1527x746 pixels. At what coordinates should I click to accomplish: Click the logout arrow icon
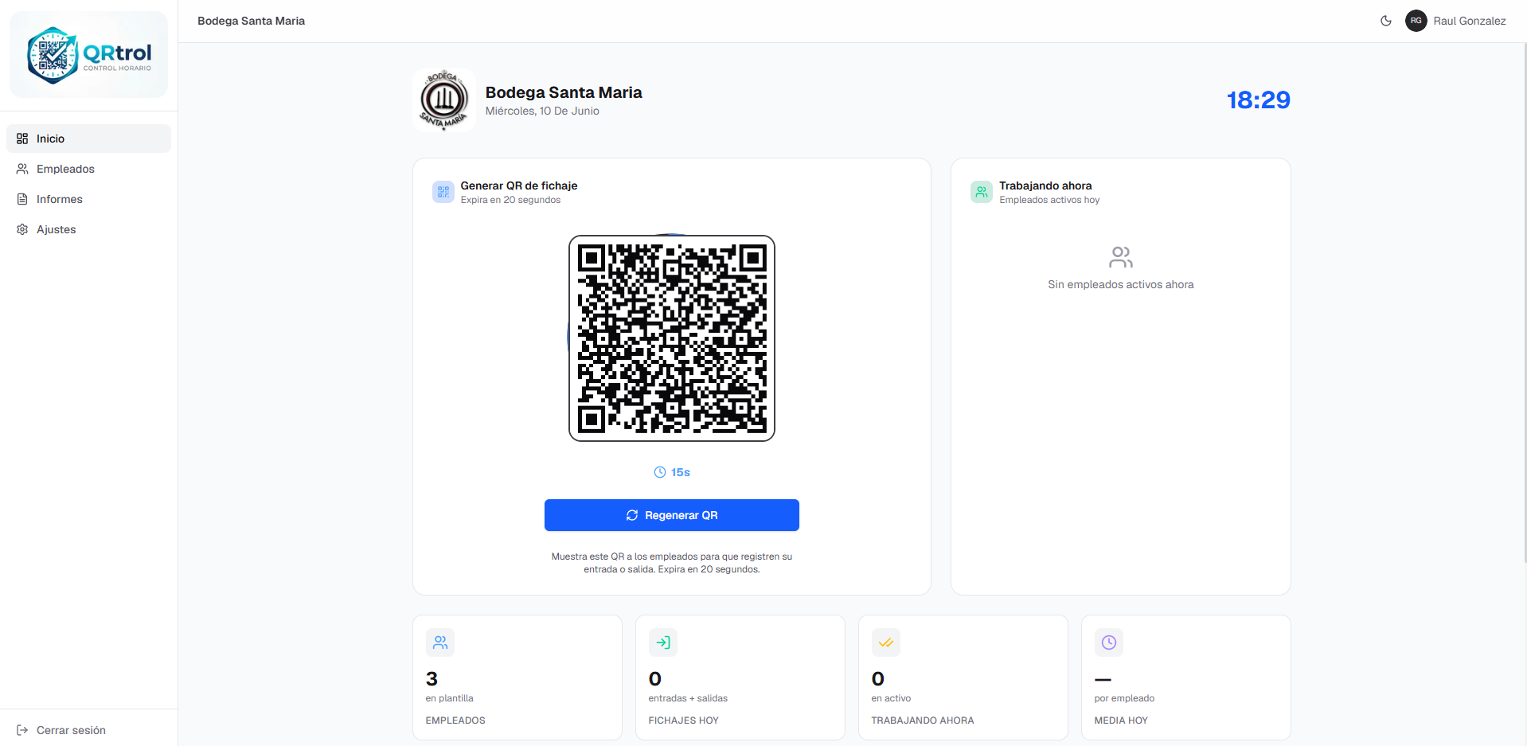[22, 730]
